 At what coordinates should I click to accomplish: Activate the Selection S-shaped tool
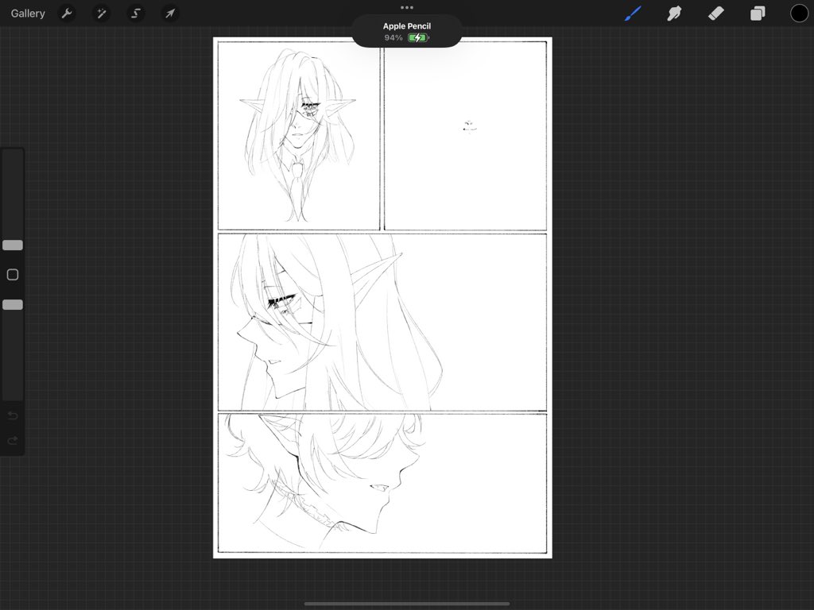[x=136, y=14]
